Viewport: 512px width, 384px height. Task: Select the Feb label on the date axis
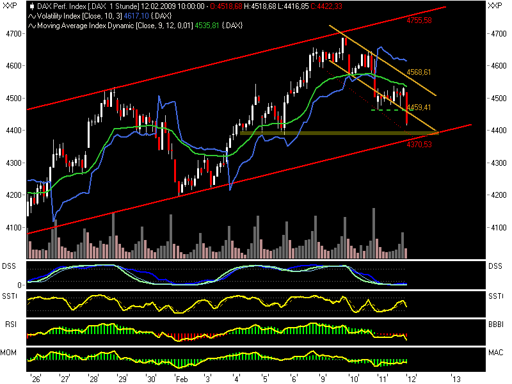click(181, 378)
